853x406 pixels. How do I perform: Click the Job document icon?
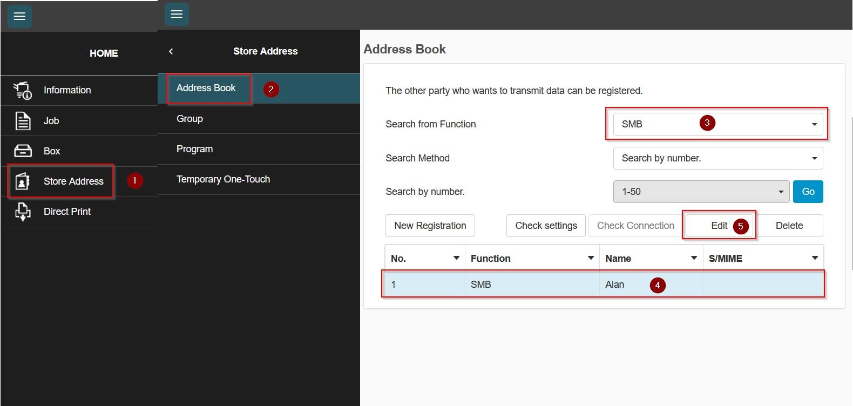[22, 121]
